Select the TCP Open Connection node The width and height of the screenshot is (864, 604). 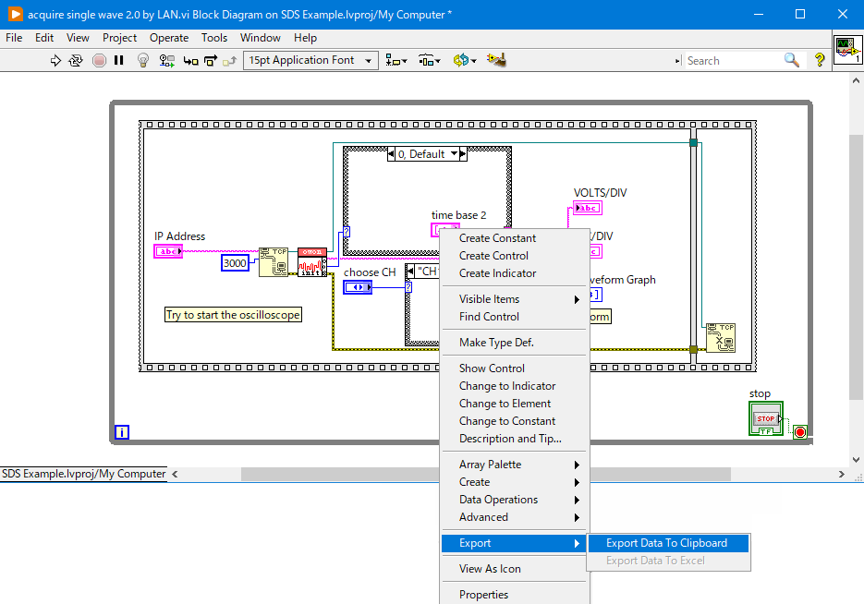(x=274, y=261)
